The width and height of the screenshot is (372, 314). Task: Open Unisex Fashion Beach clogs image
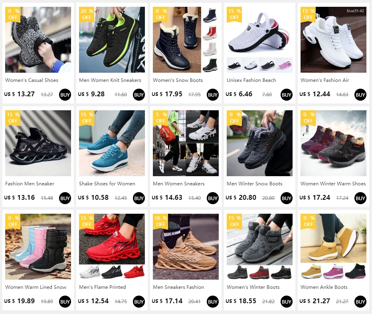(259, 40)
